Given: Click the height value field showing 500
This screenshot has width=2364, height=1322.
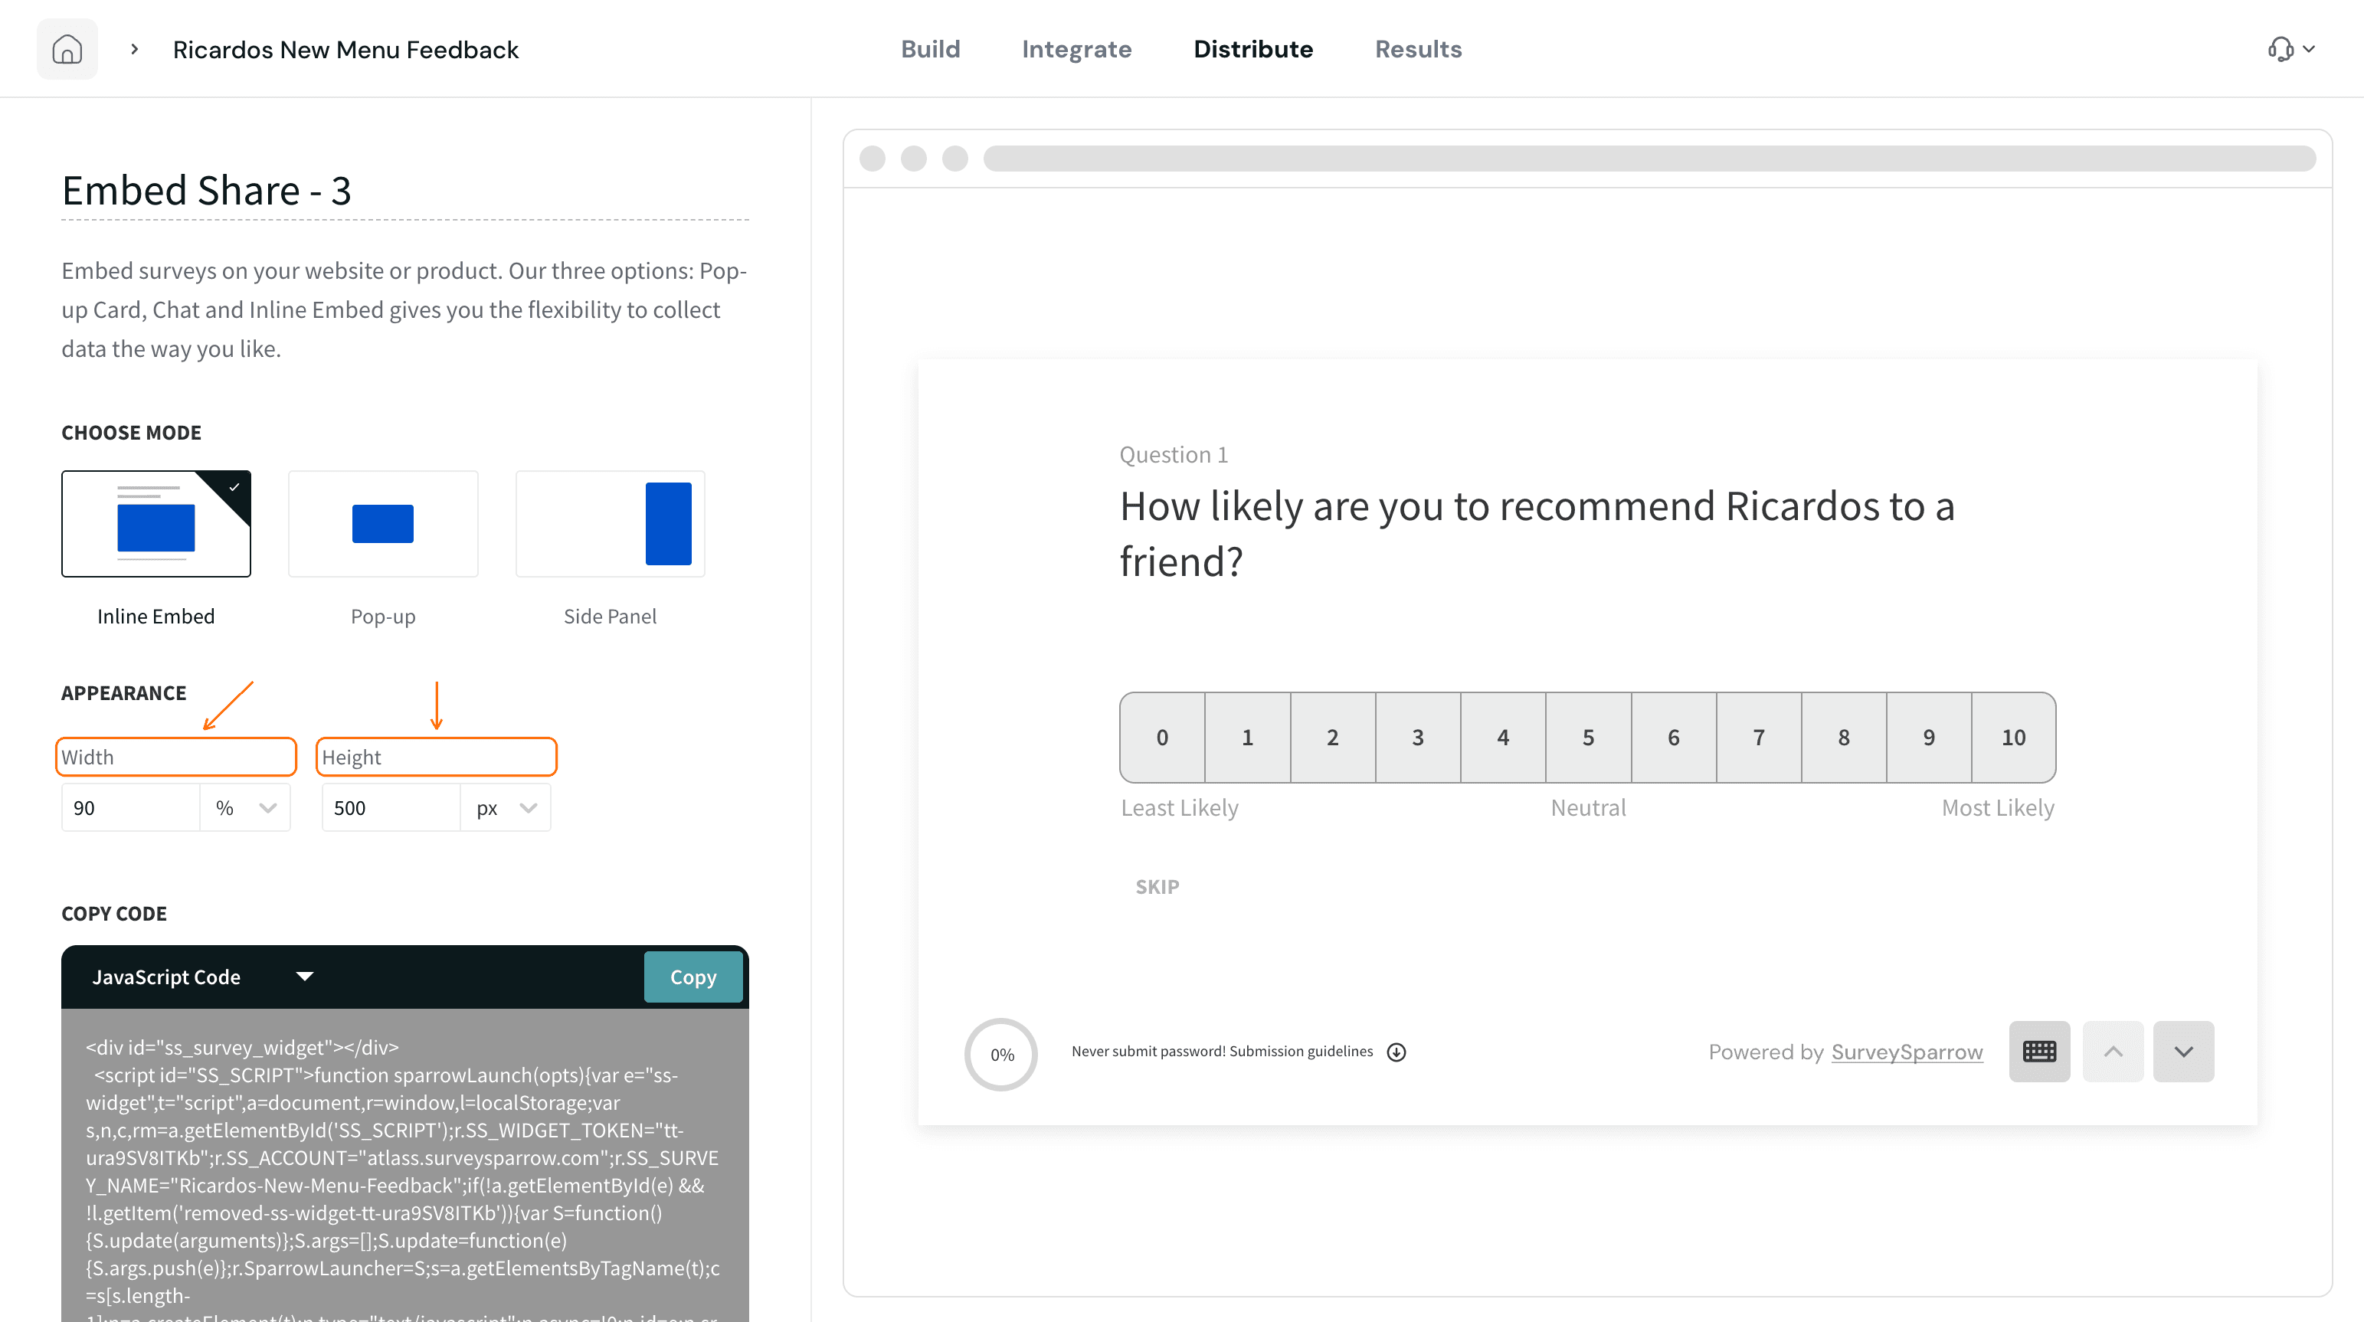Looking at the screenshot, I should (391, 808).
